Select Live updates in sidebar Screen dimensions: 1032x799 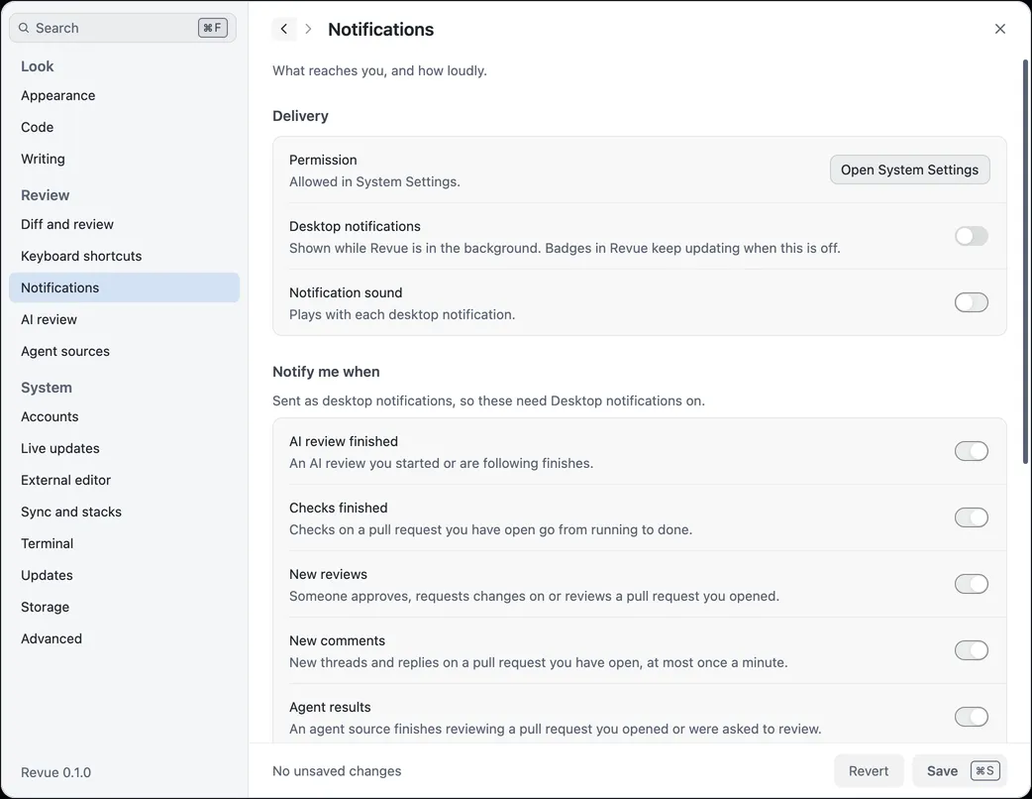point(125,448)
